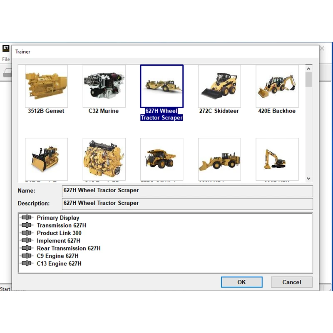
Task: Select the excavator thumbnail
Action: (x=277, y=159)
